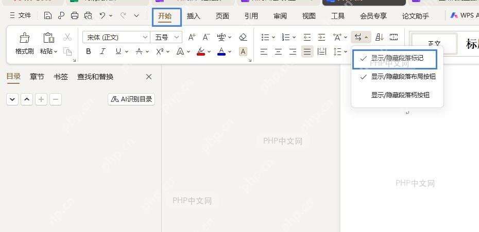Click the Increase Indent icon
Screen dimensions: 479x232
pyautogui.click(x=321, y=37)
